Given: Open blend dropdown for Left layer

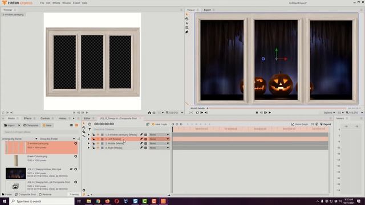Looking at the screenshot, I should pos(159,139).
